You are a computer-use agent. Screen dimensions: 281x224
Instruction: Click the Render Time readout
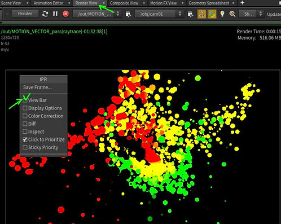(258, 32)
